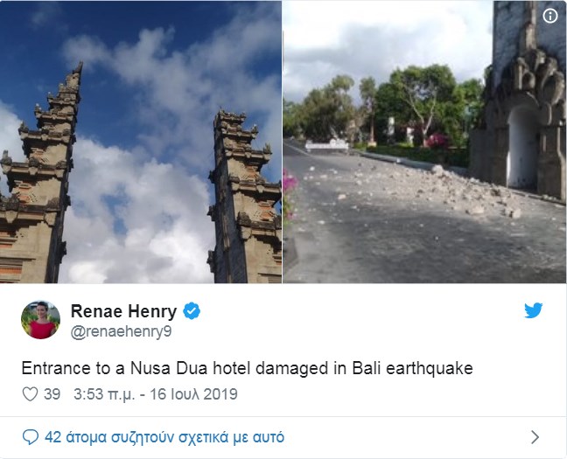Open the tweet timestamp 16 Ιουλ 2019
The height and width of the screenshot is (459, 567).
156,394
